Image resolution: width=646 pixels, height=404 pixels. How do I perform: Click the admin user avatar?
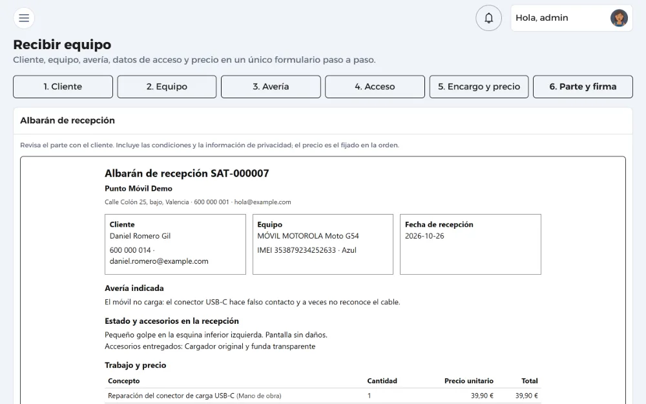(619, 18)
